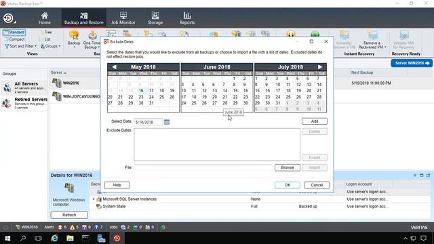Open the Remove a Recovered VM dropdown
Screen dimensions: 434x244
click(372, 40)
